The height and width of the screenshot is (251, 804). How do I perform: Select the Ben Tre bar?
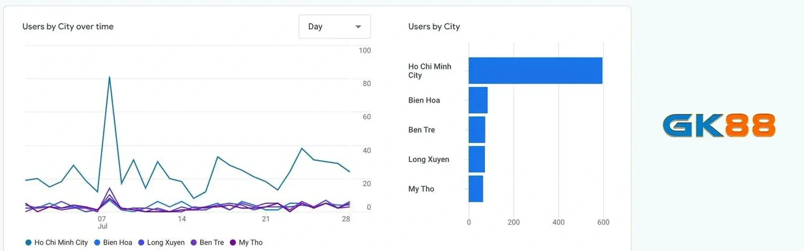coord(477,130)
